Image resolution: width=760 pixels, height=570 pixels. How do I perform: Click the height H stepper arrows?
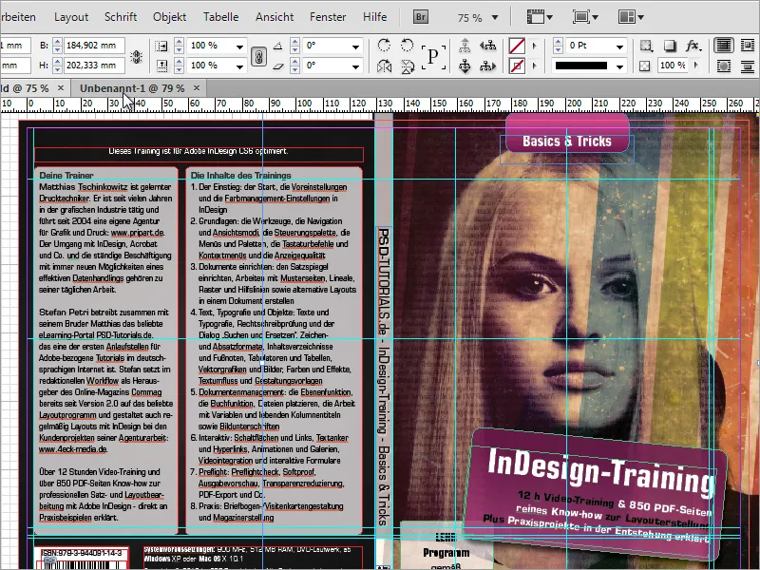pyautogui.click(x=58, y=66)
